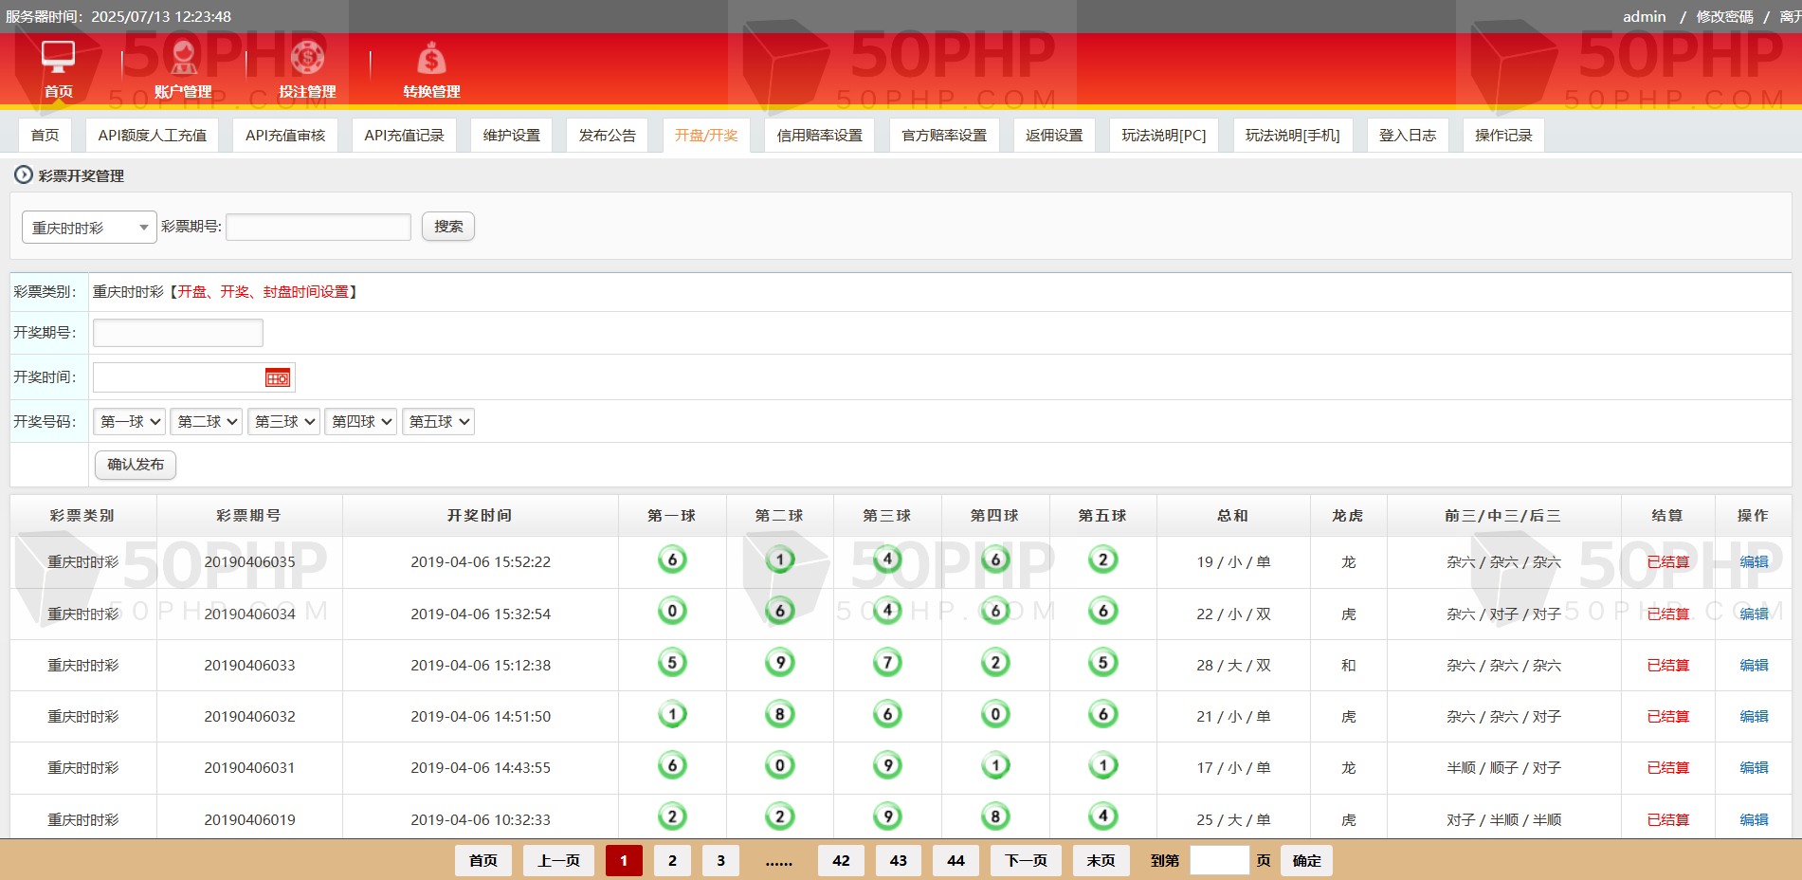The height and width of the screenshot is (880, 1802).
Task: Click fifth ball number of issue 20190406033
Action: 1102,663
